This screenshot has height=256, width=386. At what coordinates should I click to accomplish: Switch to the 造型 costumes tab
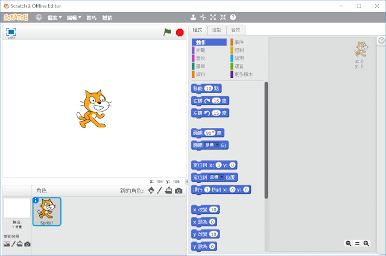pos(217,30)
